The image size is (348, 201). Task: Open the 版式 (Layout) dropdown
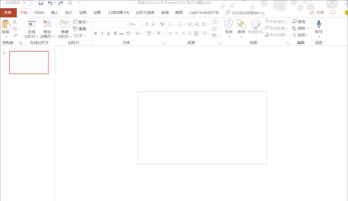(81, 22)
